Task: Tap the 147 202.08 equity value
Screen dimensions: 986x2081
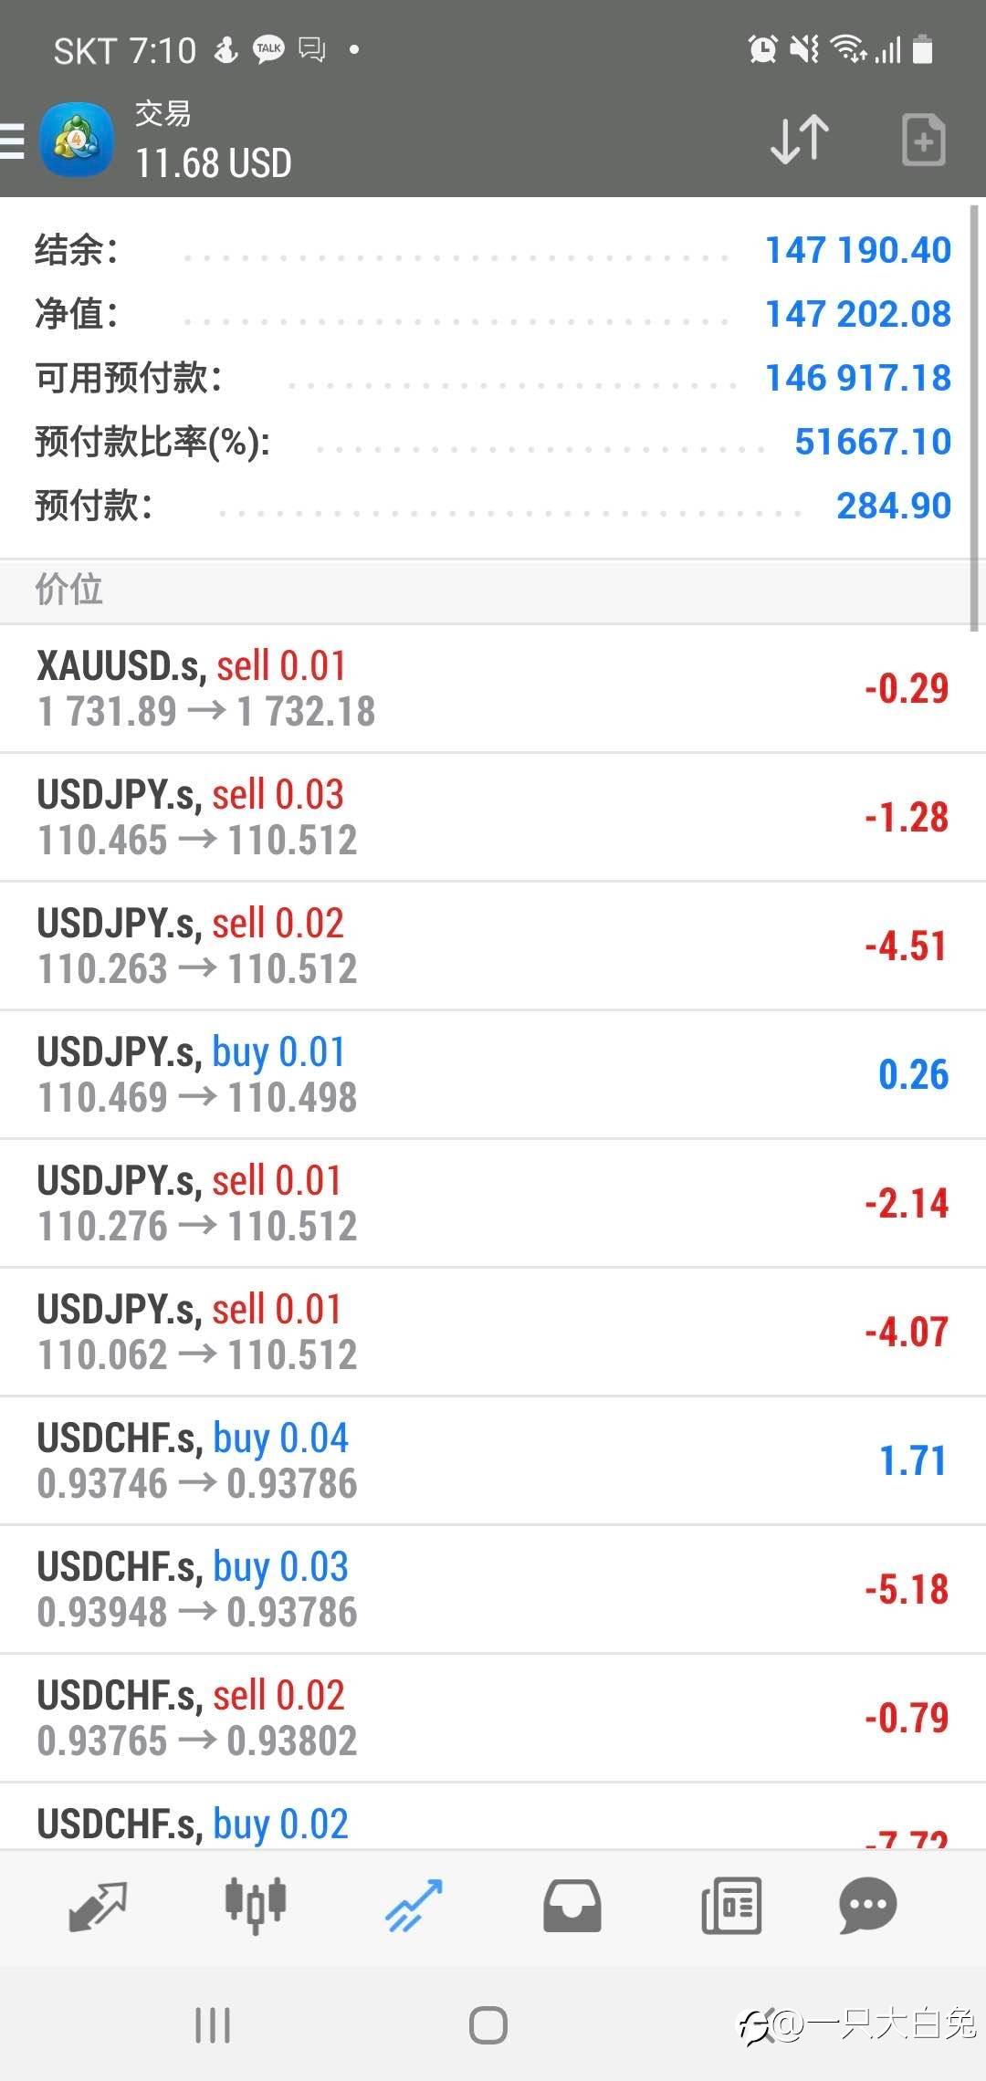Action: coord(857,314)
